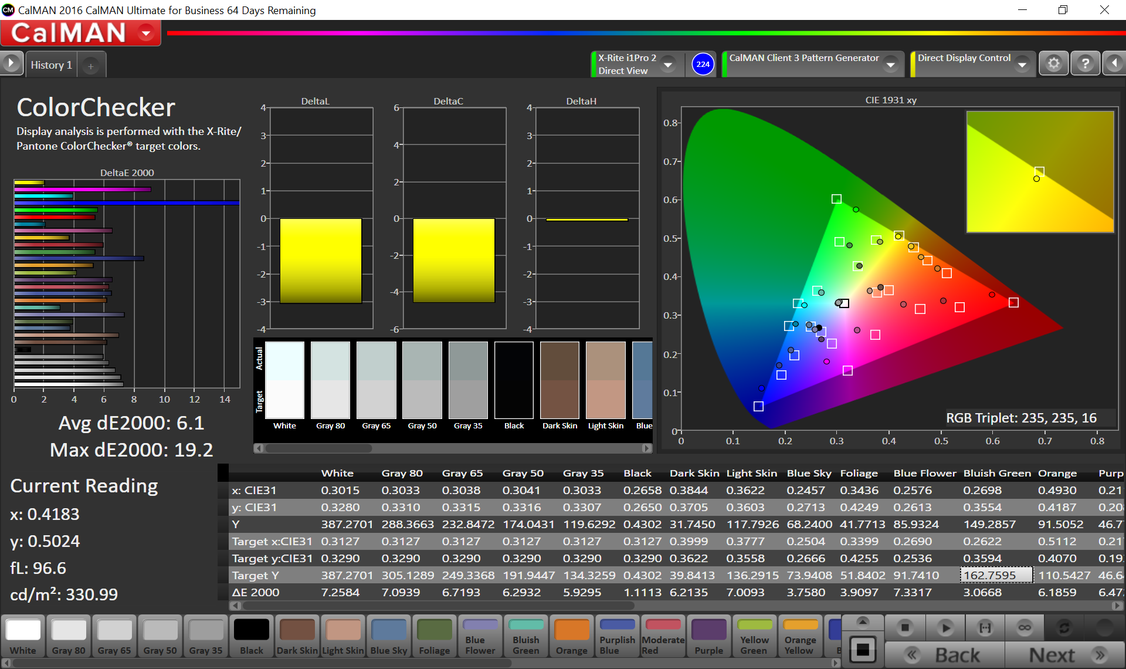
Task: Select the Yellow Green patch button
Action: [755, 636]
